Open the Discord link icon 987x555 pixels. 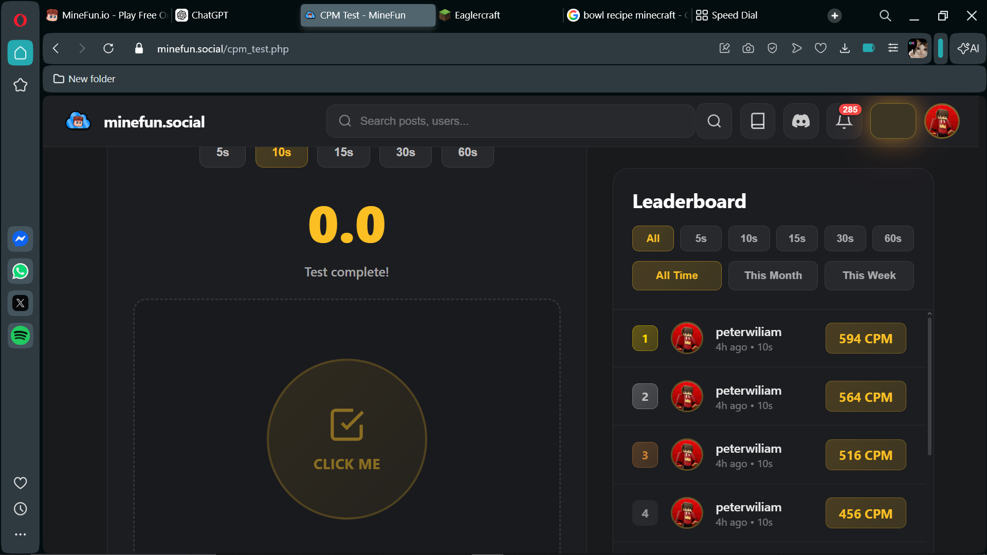click(800, 121)
